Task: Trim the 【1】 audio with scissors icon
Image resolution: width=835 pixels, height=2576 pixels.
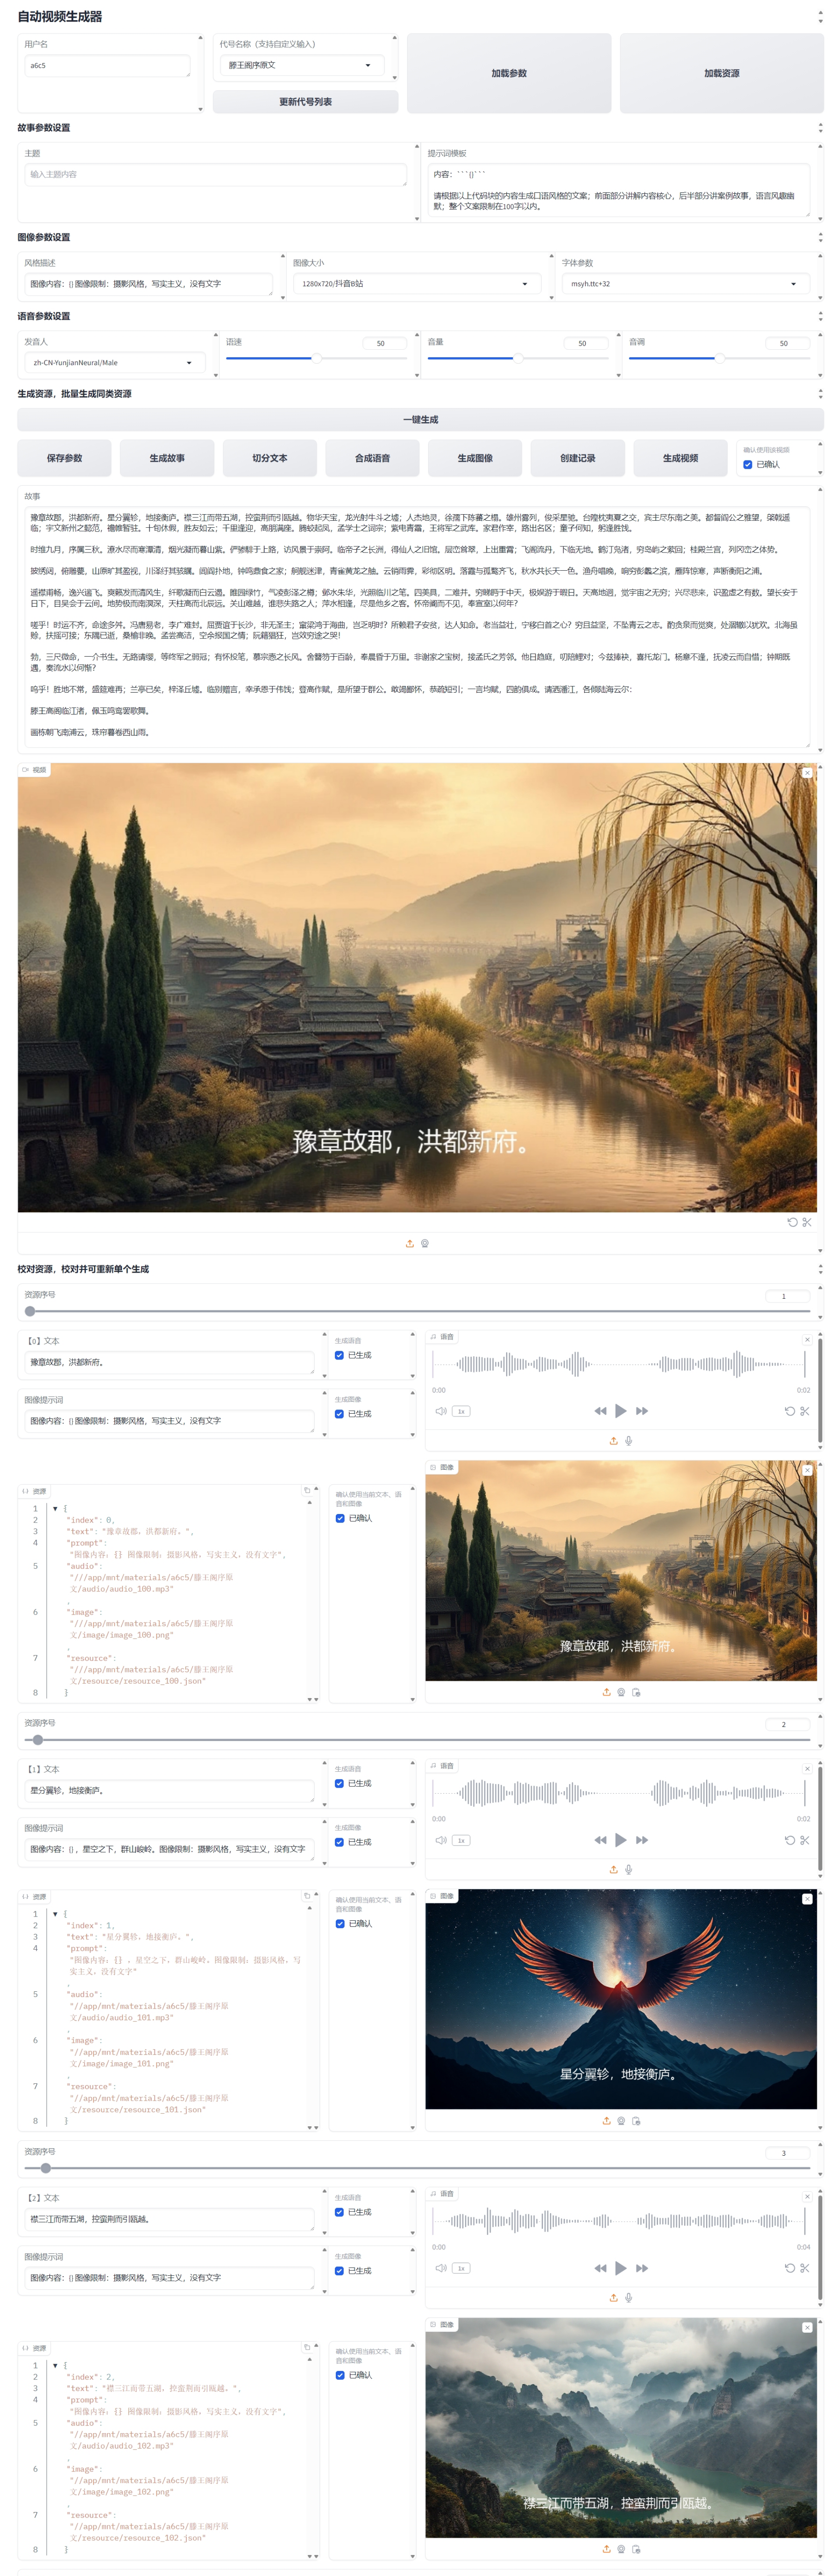Action: tap(805, 1840)
